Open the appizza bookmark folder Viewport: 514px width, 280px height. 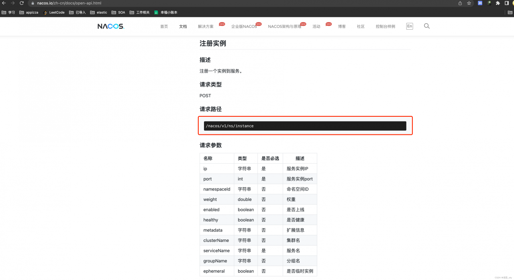(x=29, y=12)
